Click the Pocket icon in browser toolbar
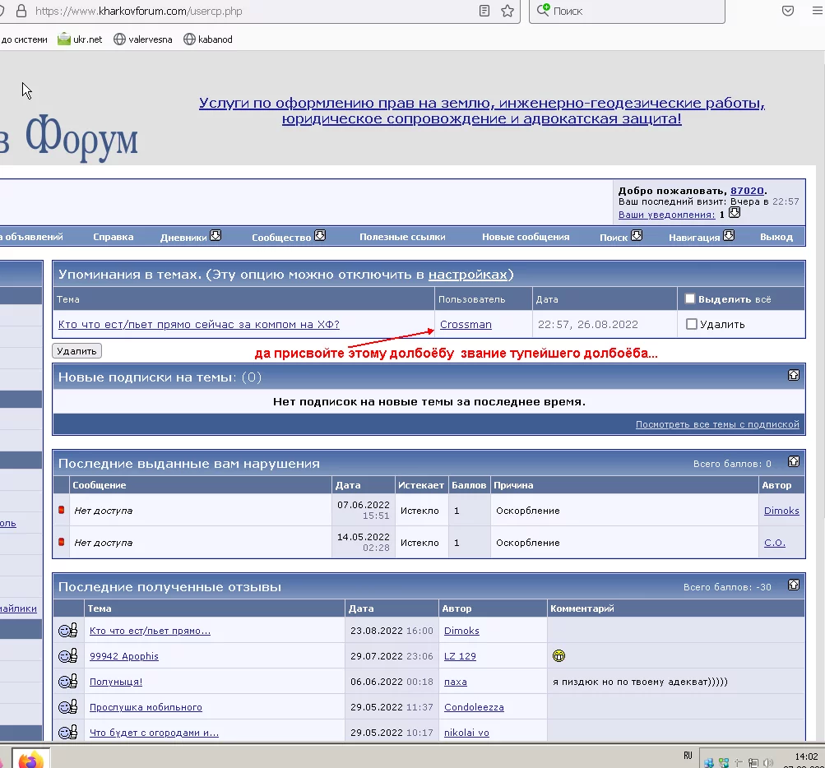The width and height of the screenshot is (825, 768). click(x=787, y=12)
